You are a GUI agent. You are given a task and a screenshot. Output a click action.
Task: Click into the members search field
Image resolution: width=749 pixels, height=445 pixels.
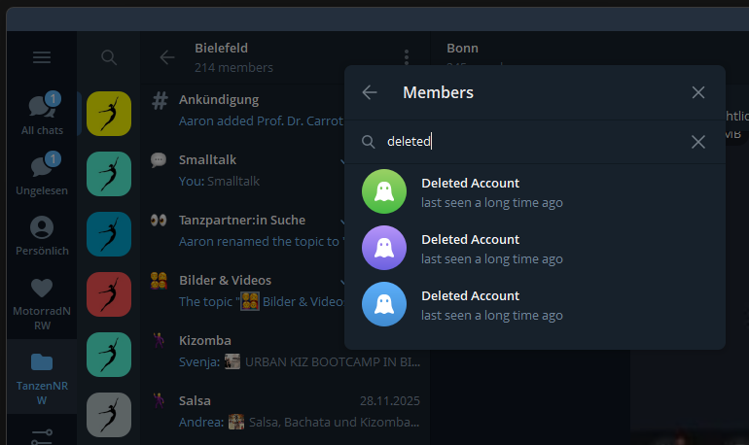point(525,142)
